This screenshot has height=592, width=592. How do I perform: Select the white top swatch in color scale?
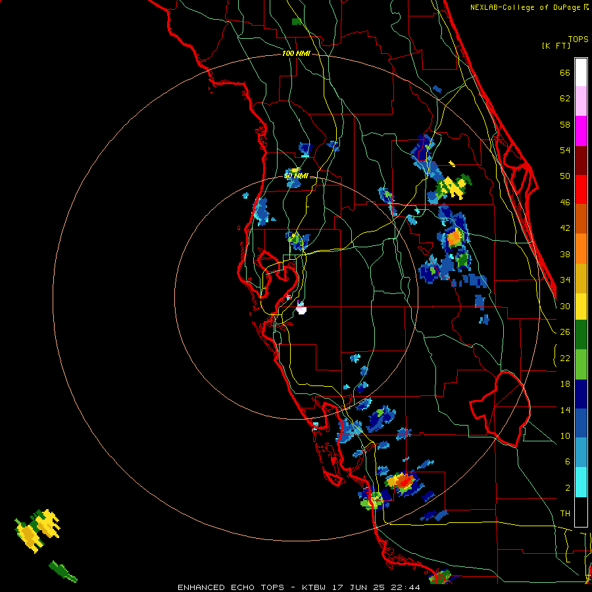coord(581,72)
